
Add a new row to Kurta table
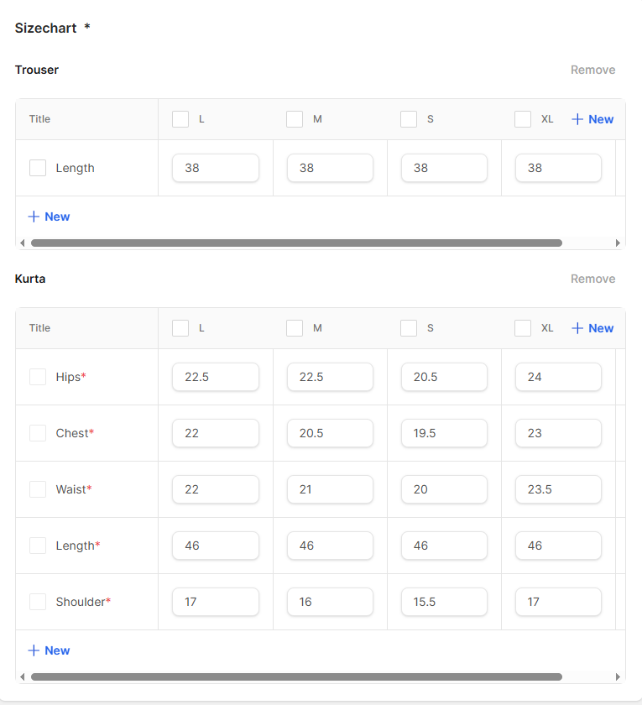pyautogui.click(x=49, y=650)
